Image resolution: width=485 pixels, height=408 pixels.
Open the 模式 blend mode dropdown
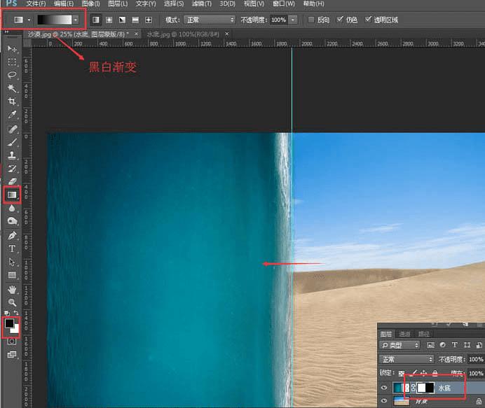coord(210,20)
